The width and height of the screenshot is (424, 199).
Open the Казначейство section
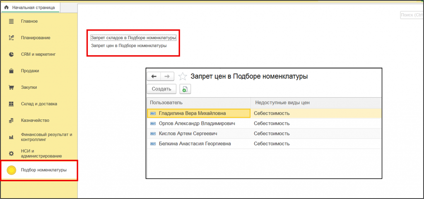click(x=35, y=120)
